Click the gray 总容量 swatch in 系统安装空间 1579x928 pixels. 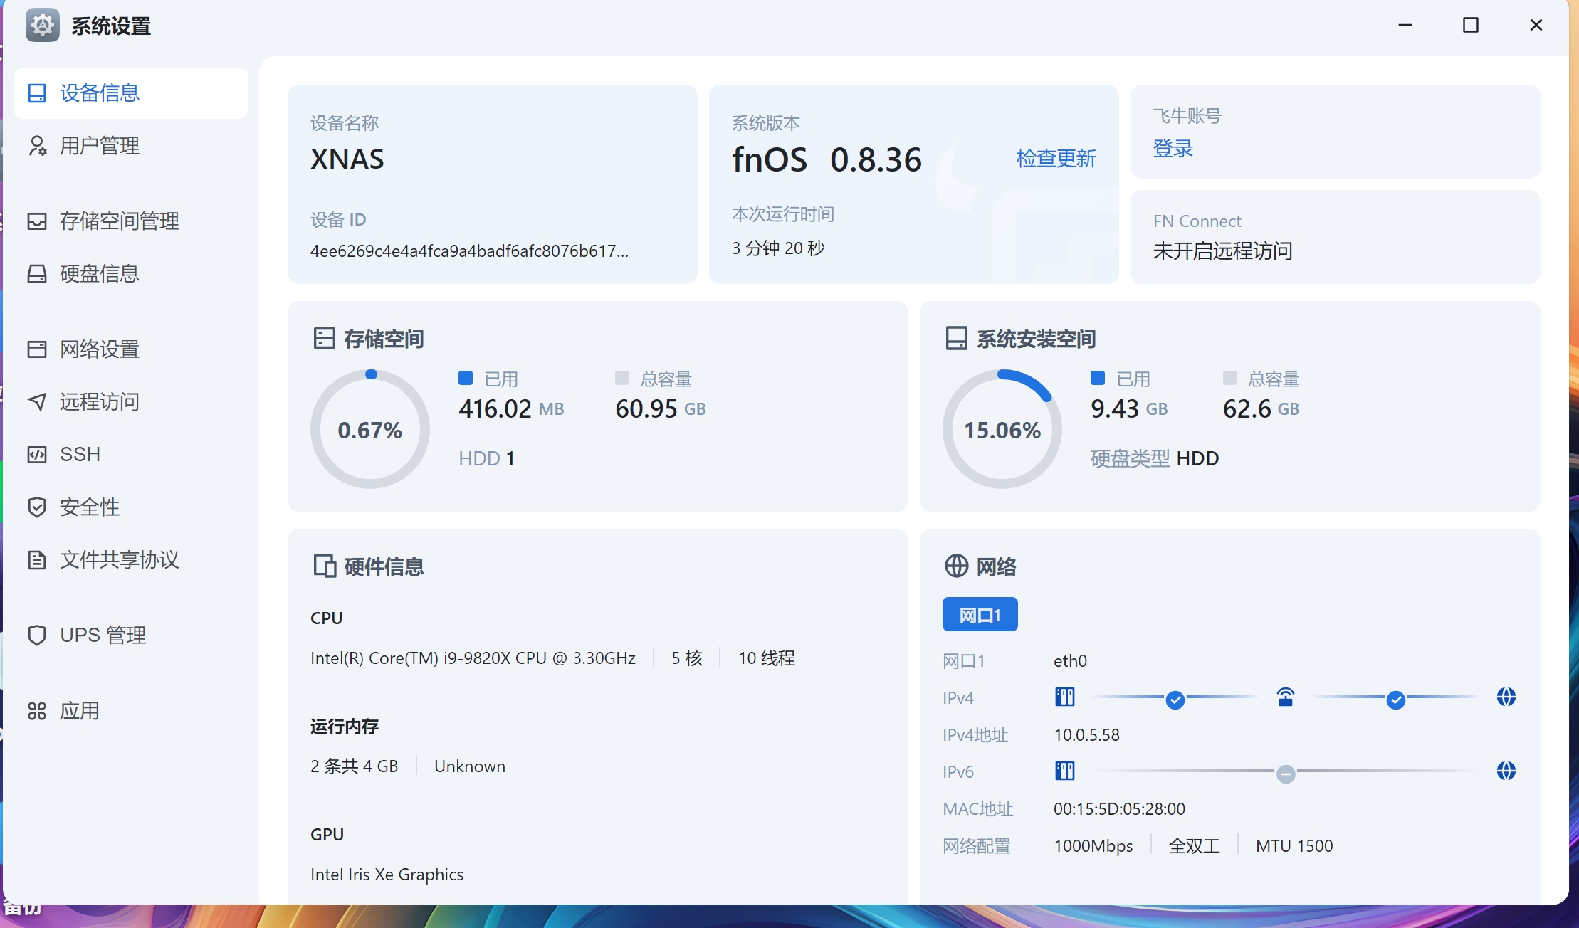(1230, 378)
